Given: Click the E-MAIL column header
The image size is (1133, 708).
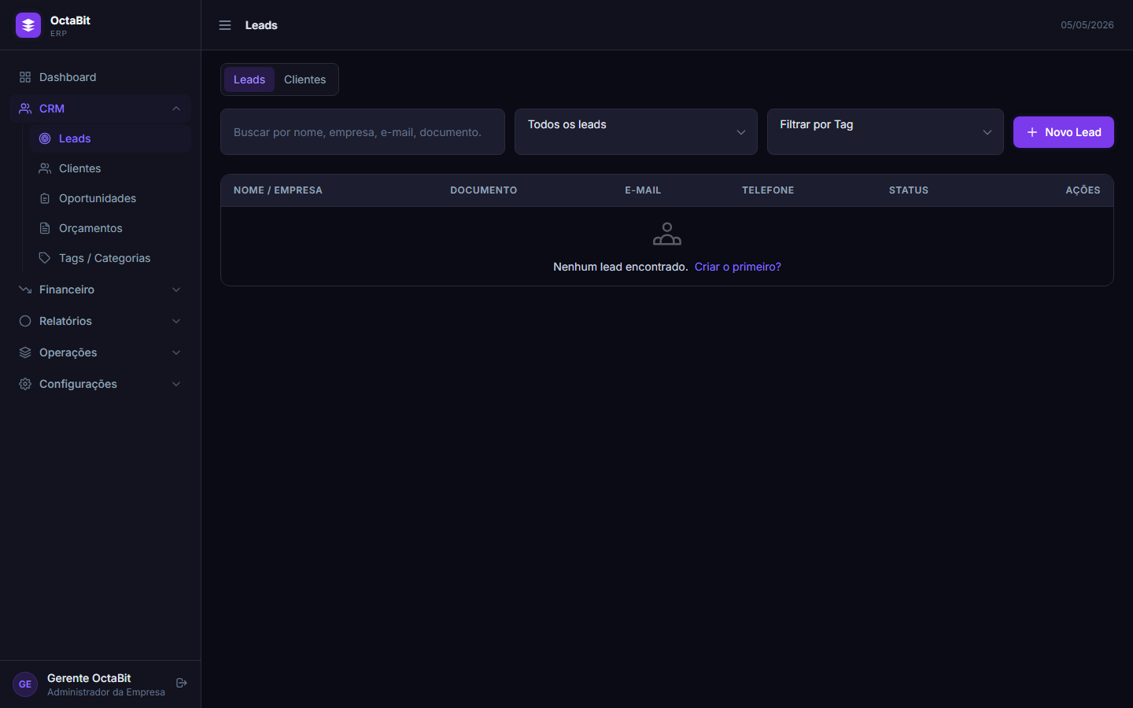Looking at the screenshot, I should click(x=643, y=190).
